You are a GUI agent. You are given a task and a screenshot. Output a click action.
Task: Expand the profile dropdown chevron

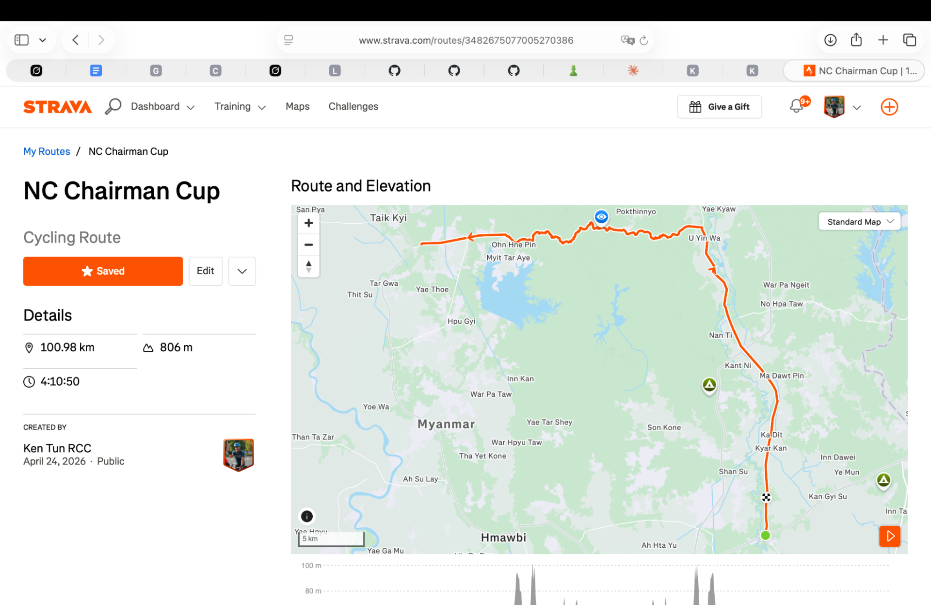857,108
